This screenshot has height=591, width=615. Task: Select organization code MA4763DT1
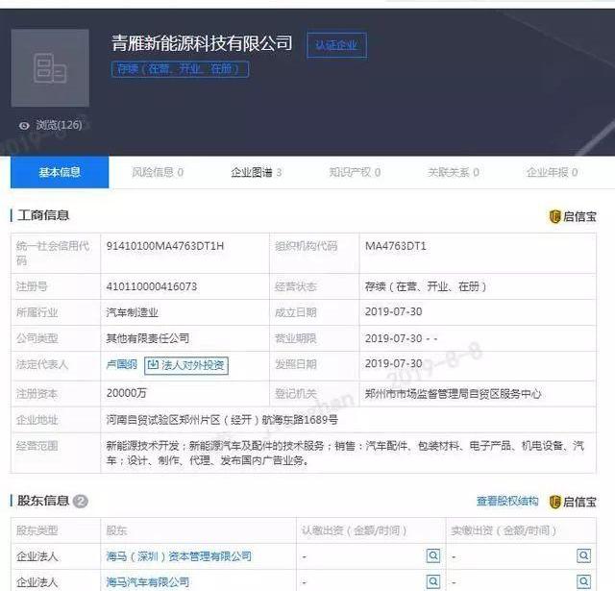(395, 246)
